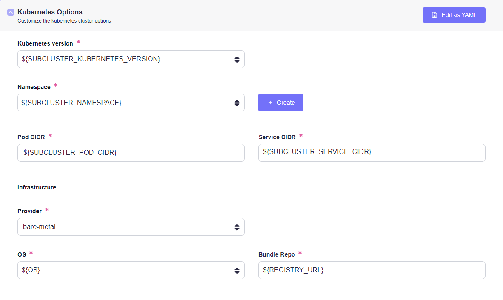Click the document icon in Edit as YAML

click(x=434, y=15)
